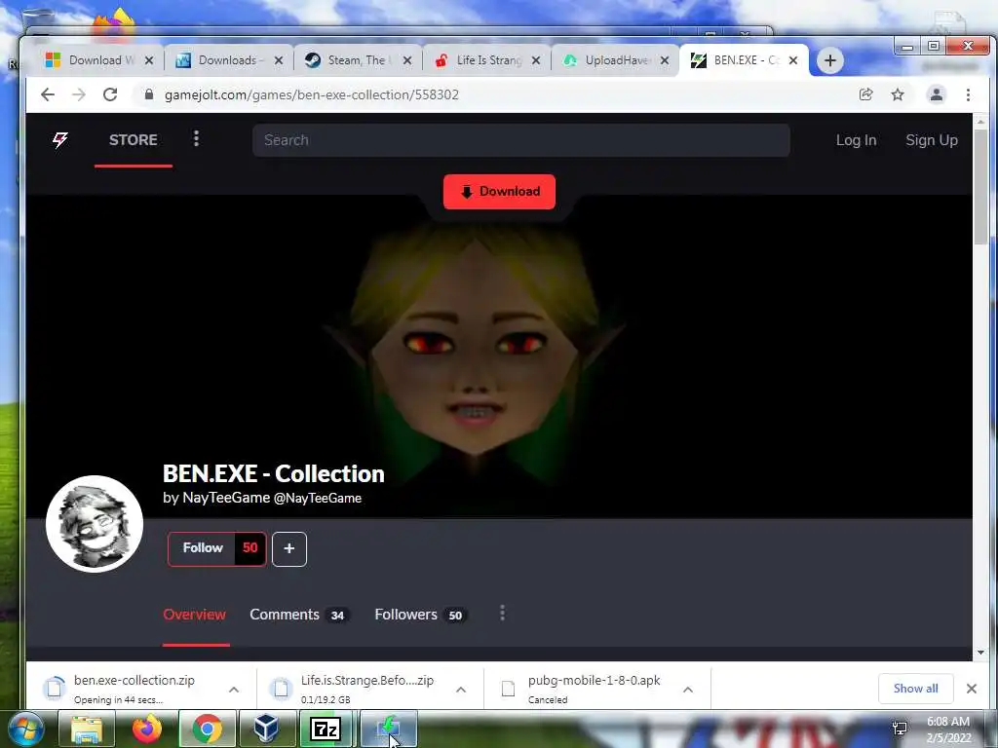Click the address bar URL
This screenshot has width=998, height=748.
tap(311, 94)
